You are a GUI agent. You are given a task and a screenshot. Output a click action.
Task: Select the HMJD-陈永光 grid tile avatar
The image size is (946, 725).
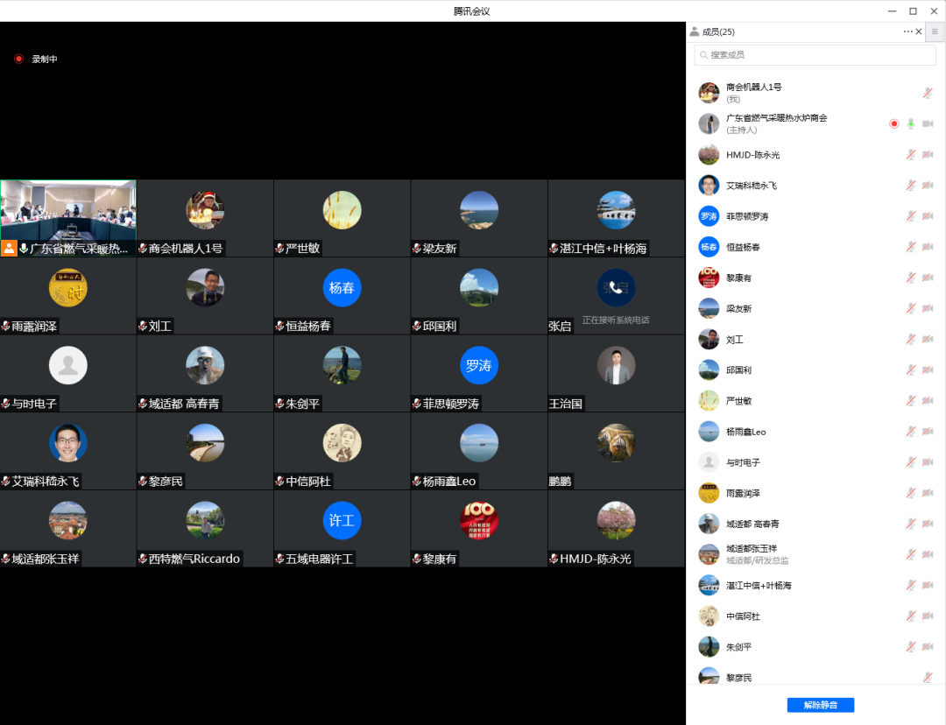pos(616,520)
